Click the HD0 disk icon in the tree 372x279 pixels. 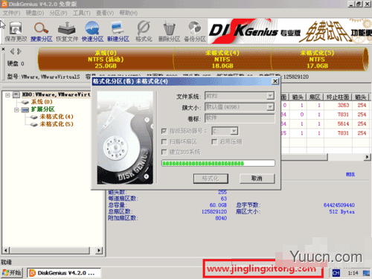16,94
